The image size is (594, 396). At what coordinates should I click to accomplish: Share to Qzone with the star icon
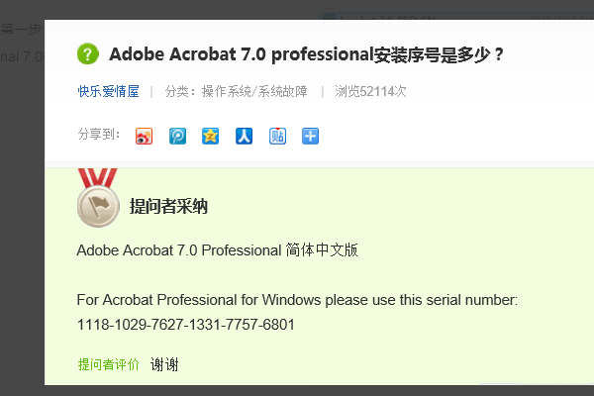(x=211, y=137)
